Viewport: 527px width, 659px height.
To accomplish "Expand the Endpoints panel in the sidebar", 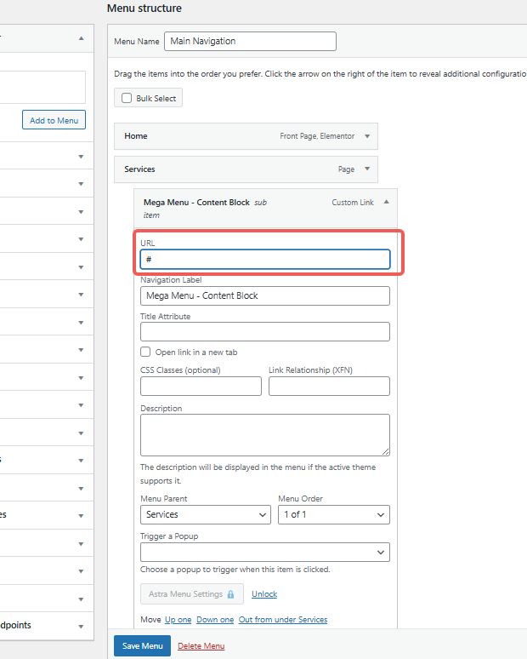I will click(81, 626).
